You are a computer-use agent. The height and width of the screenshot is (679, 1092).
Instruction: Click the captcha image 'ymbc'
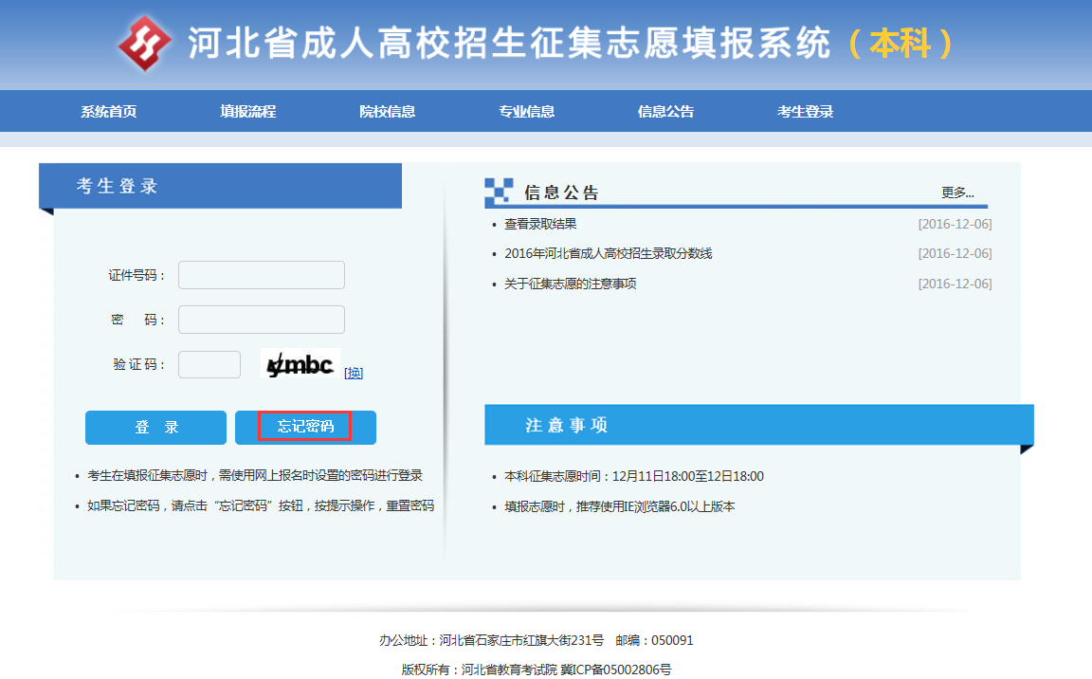[x=300, y=363]
